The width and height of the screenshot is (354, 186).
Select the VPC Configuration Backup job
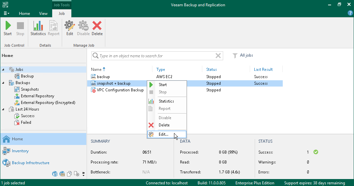point(120,90)
